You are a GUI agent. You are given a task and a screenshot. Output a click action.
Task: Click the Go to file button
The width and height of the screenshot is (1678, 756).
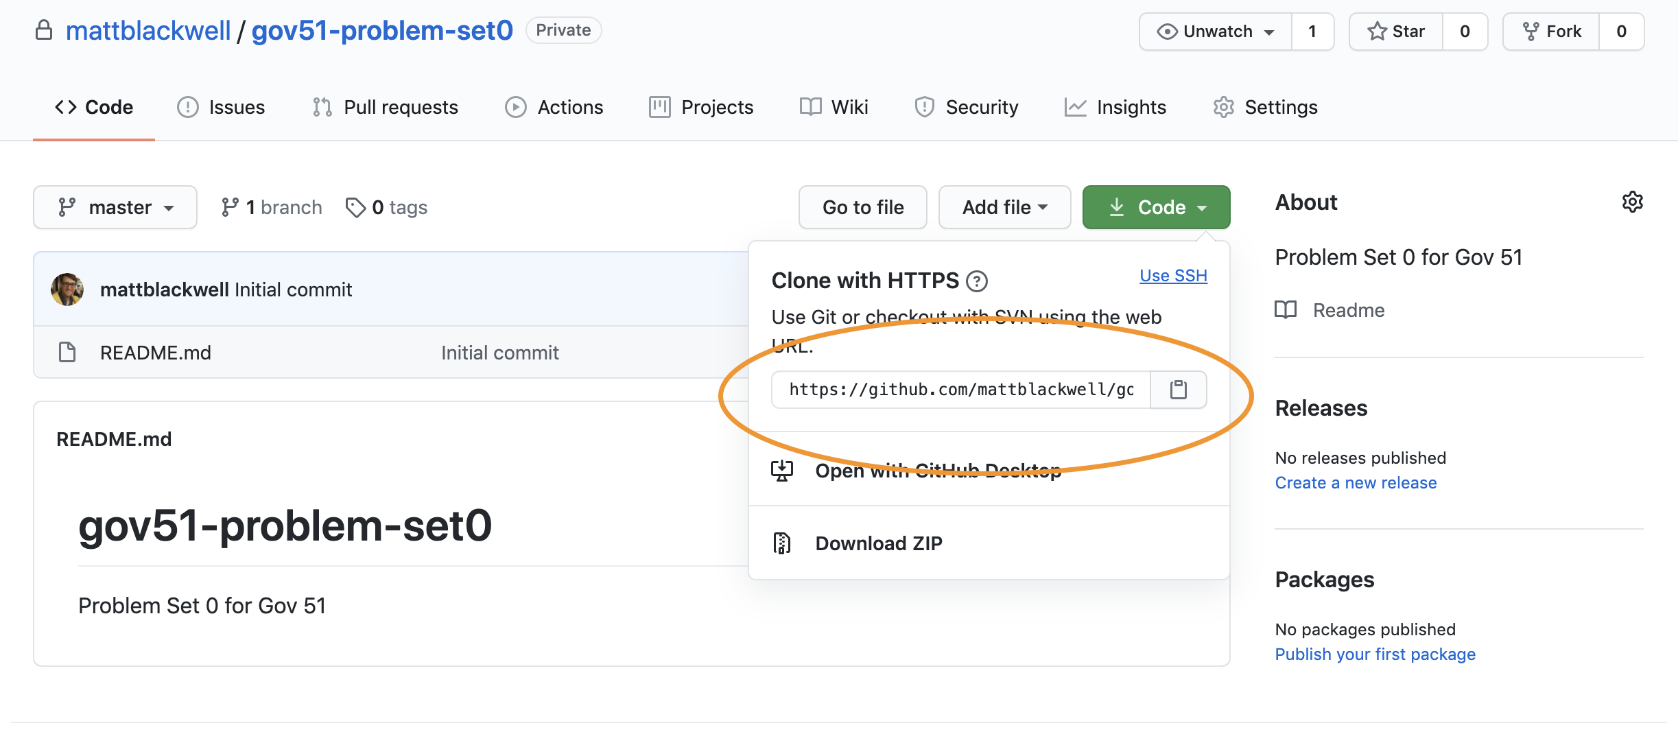point(863,207)
